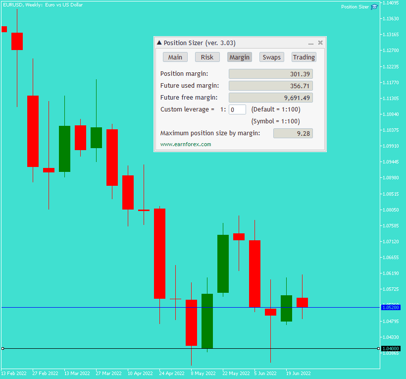Switch to the Main tab

coord(175,57)
